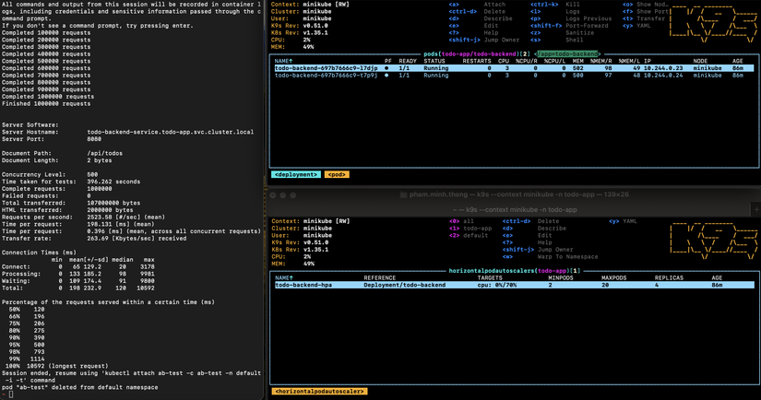Click the <deployment> breadcrumb
Image resolution: width=761 pixels, height=400 pixels.
[x=295, y=174]
